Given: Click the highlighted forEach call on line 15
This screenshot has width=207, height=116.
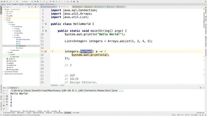Looking at the screenshot, I should tap(86, 52).
